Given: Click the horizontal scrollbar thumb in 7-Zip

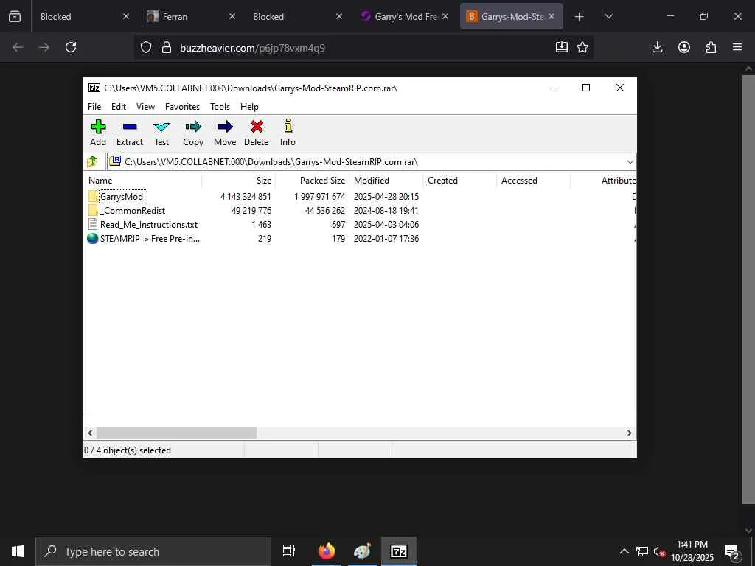Looking at the screenshot, I should point(177,433).
